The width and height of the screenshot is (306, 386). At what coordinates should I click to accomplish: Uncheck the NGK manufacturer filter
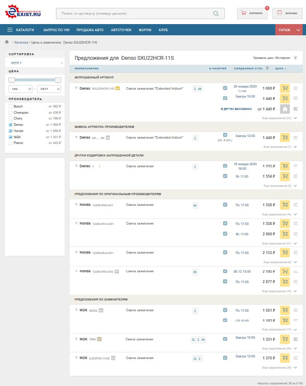click(x=11, y=137)
